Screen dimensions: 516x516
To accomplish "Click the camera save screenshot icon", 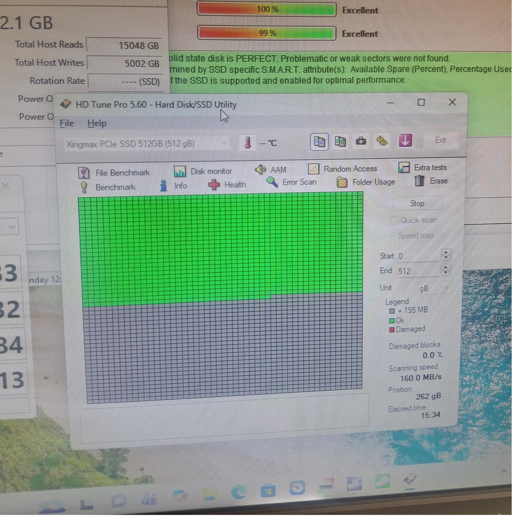I will [361, 141].
